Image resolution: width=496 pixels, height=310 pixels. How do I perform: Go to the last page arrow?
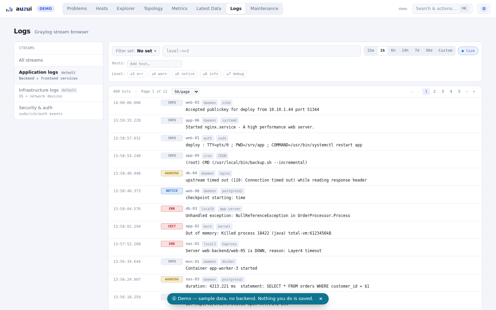coord(474,92)
